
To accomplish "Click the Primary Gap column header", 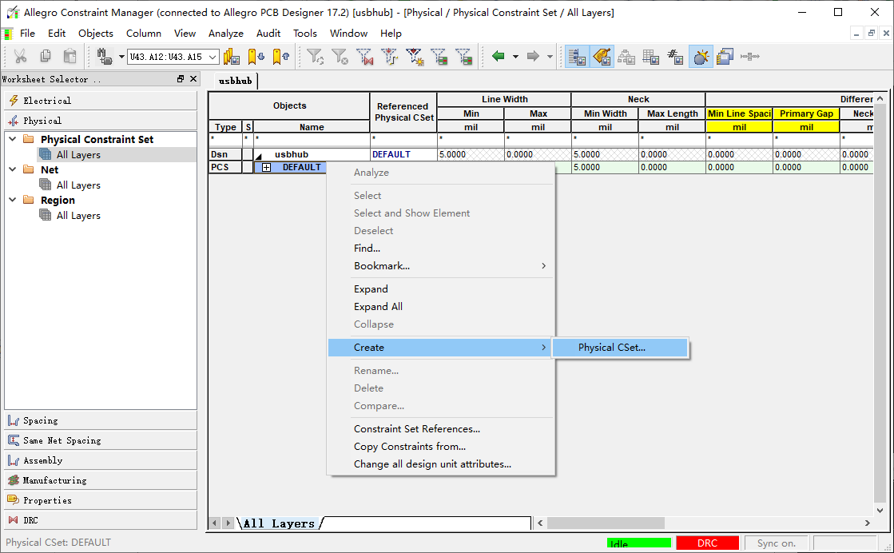I will pyautogui.click(x=806, y=113).
